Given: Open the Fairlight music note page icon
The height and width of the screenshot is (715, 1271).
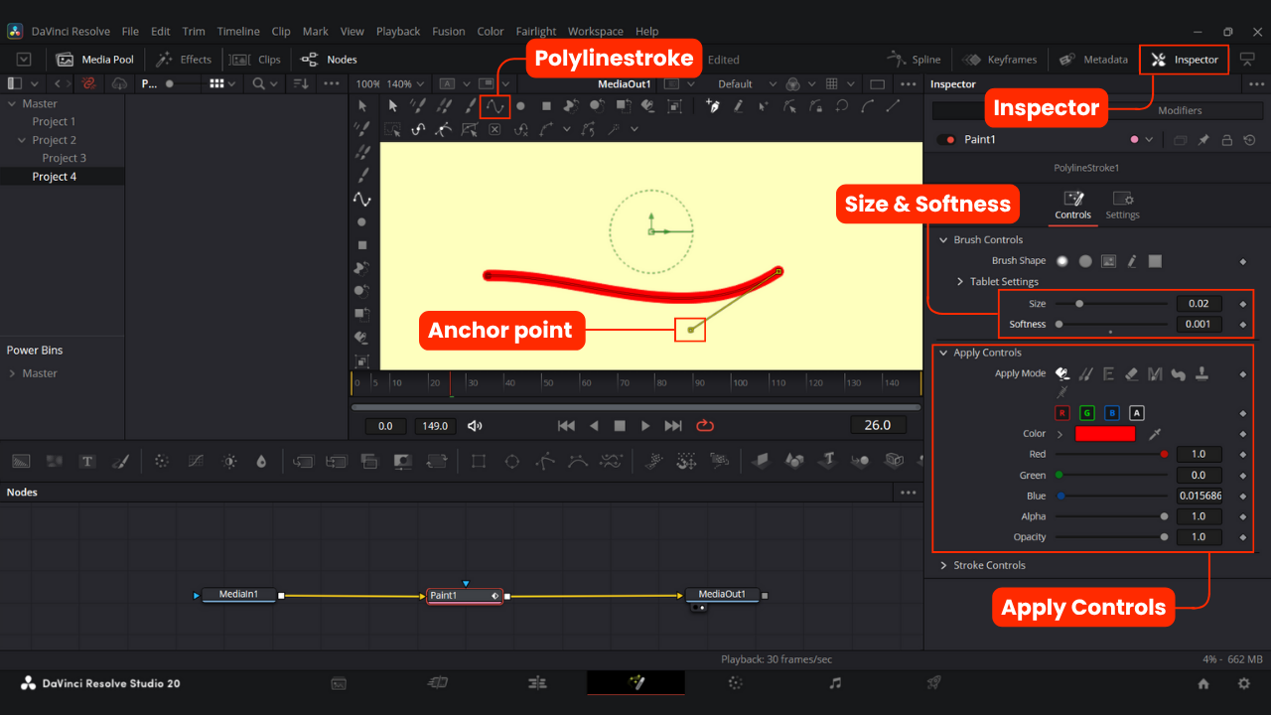Looking at the screenshot, I should (835, 683).
